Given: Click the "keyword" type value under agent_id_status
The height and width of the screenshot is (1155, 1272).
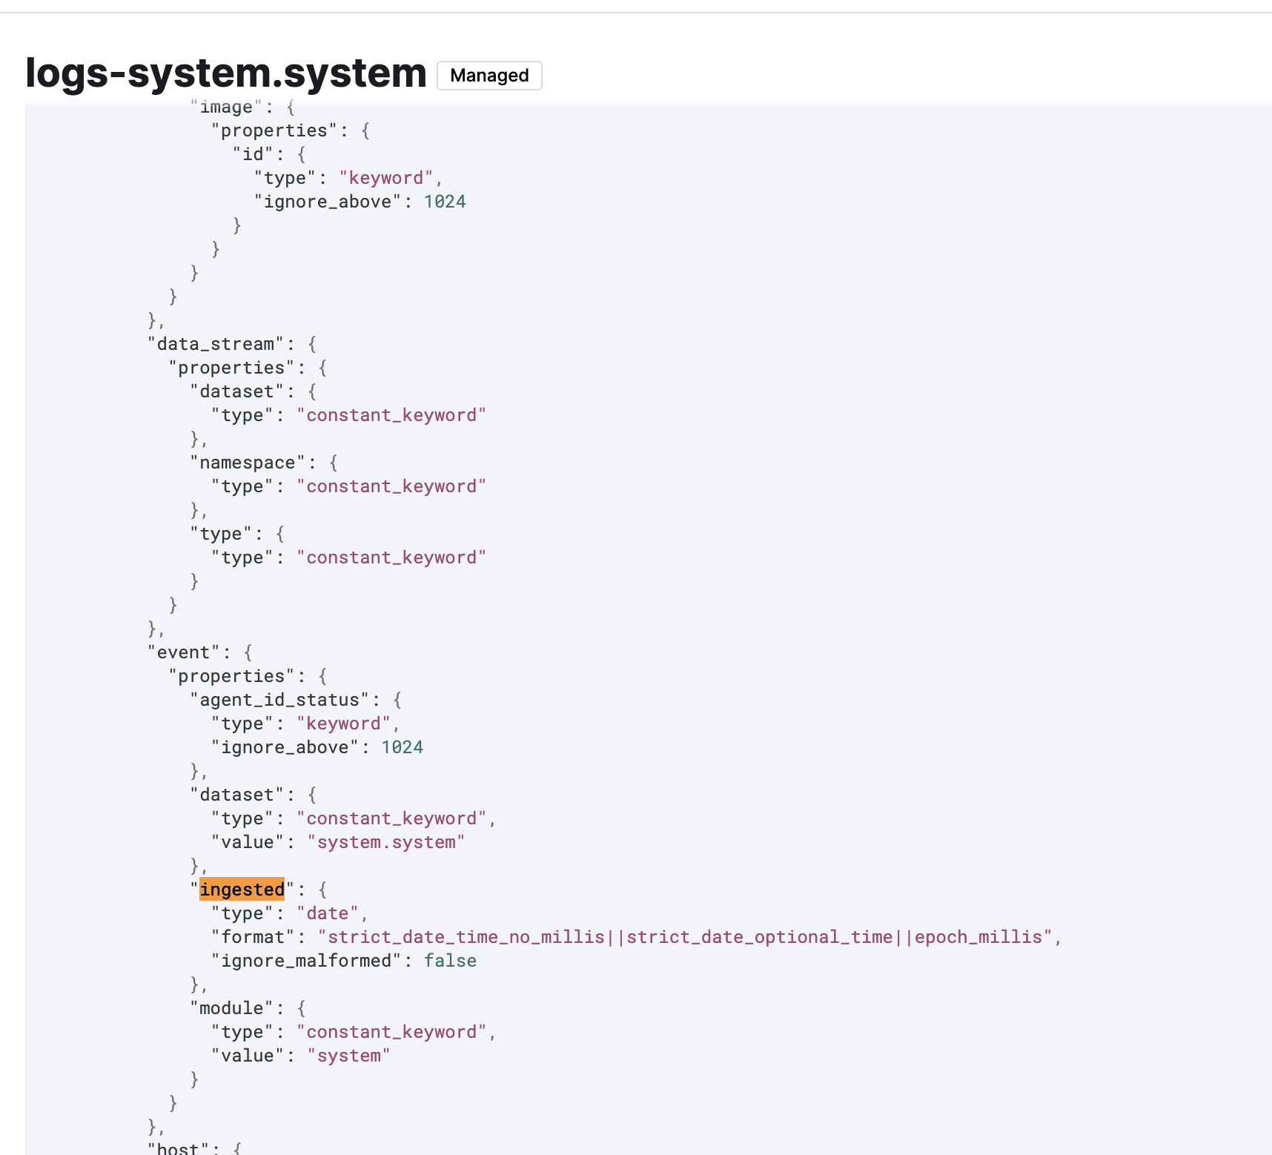Looking at the screenshot, I should [x=343, y=724].
